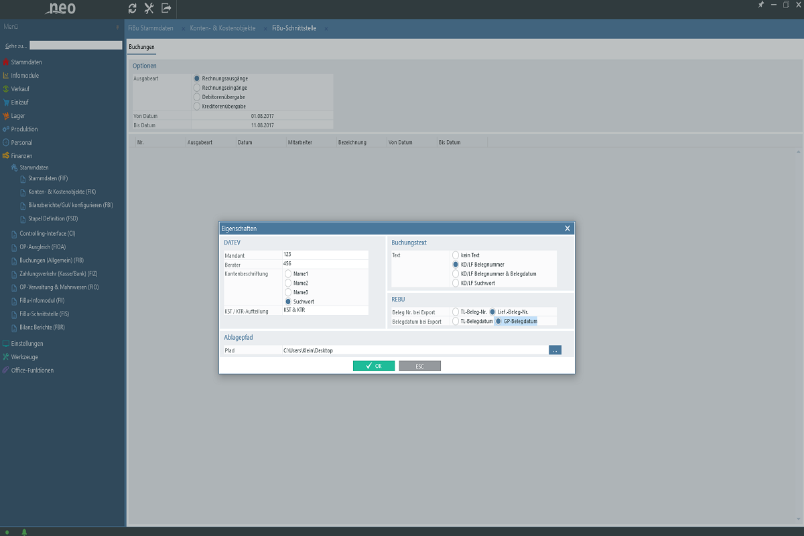Click the export share icon in toolbar
Viewport: 804px width, 536px height.
(166, 8)
